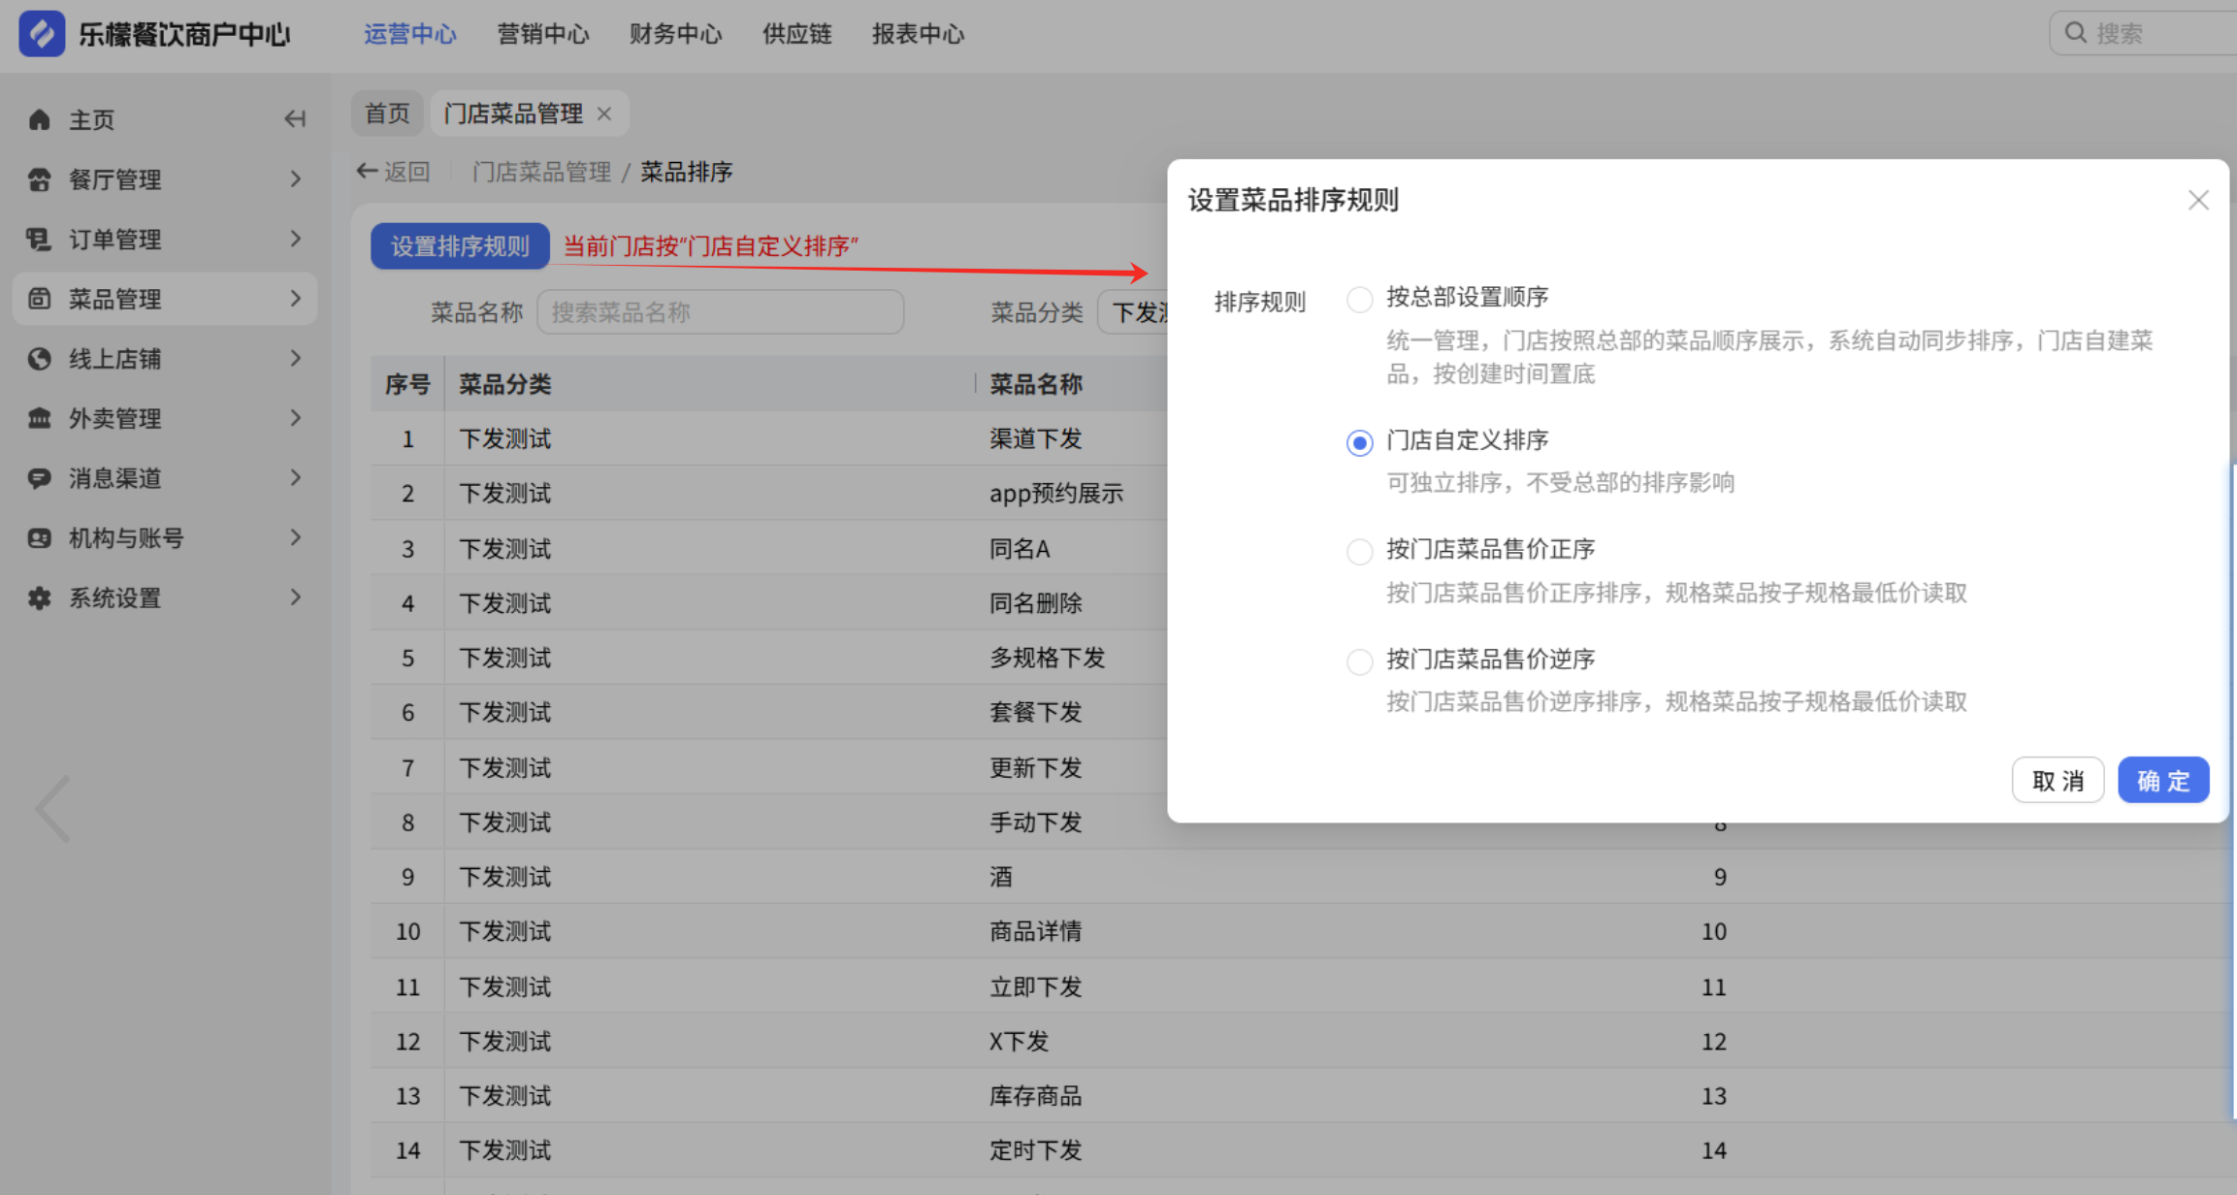Expand the 机构与账号 sidebar menu chevron
The width and height of the screenshot is (2237, 1195).
tap(296, 538)
